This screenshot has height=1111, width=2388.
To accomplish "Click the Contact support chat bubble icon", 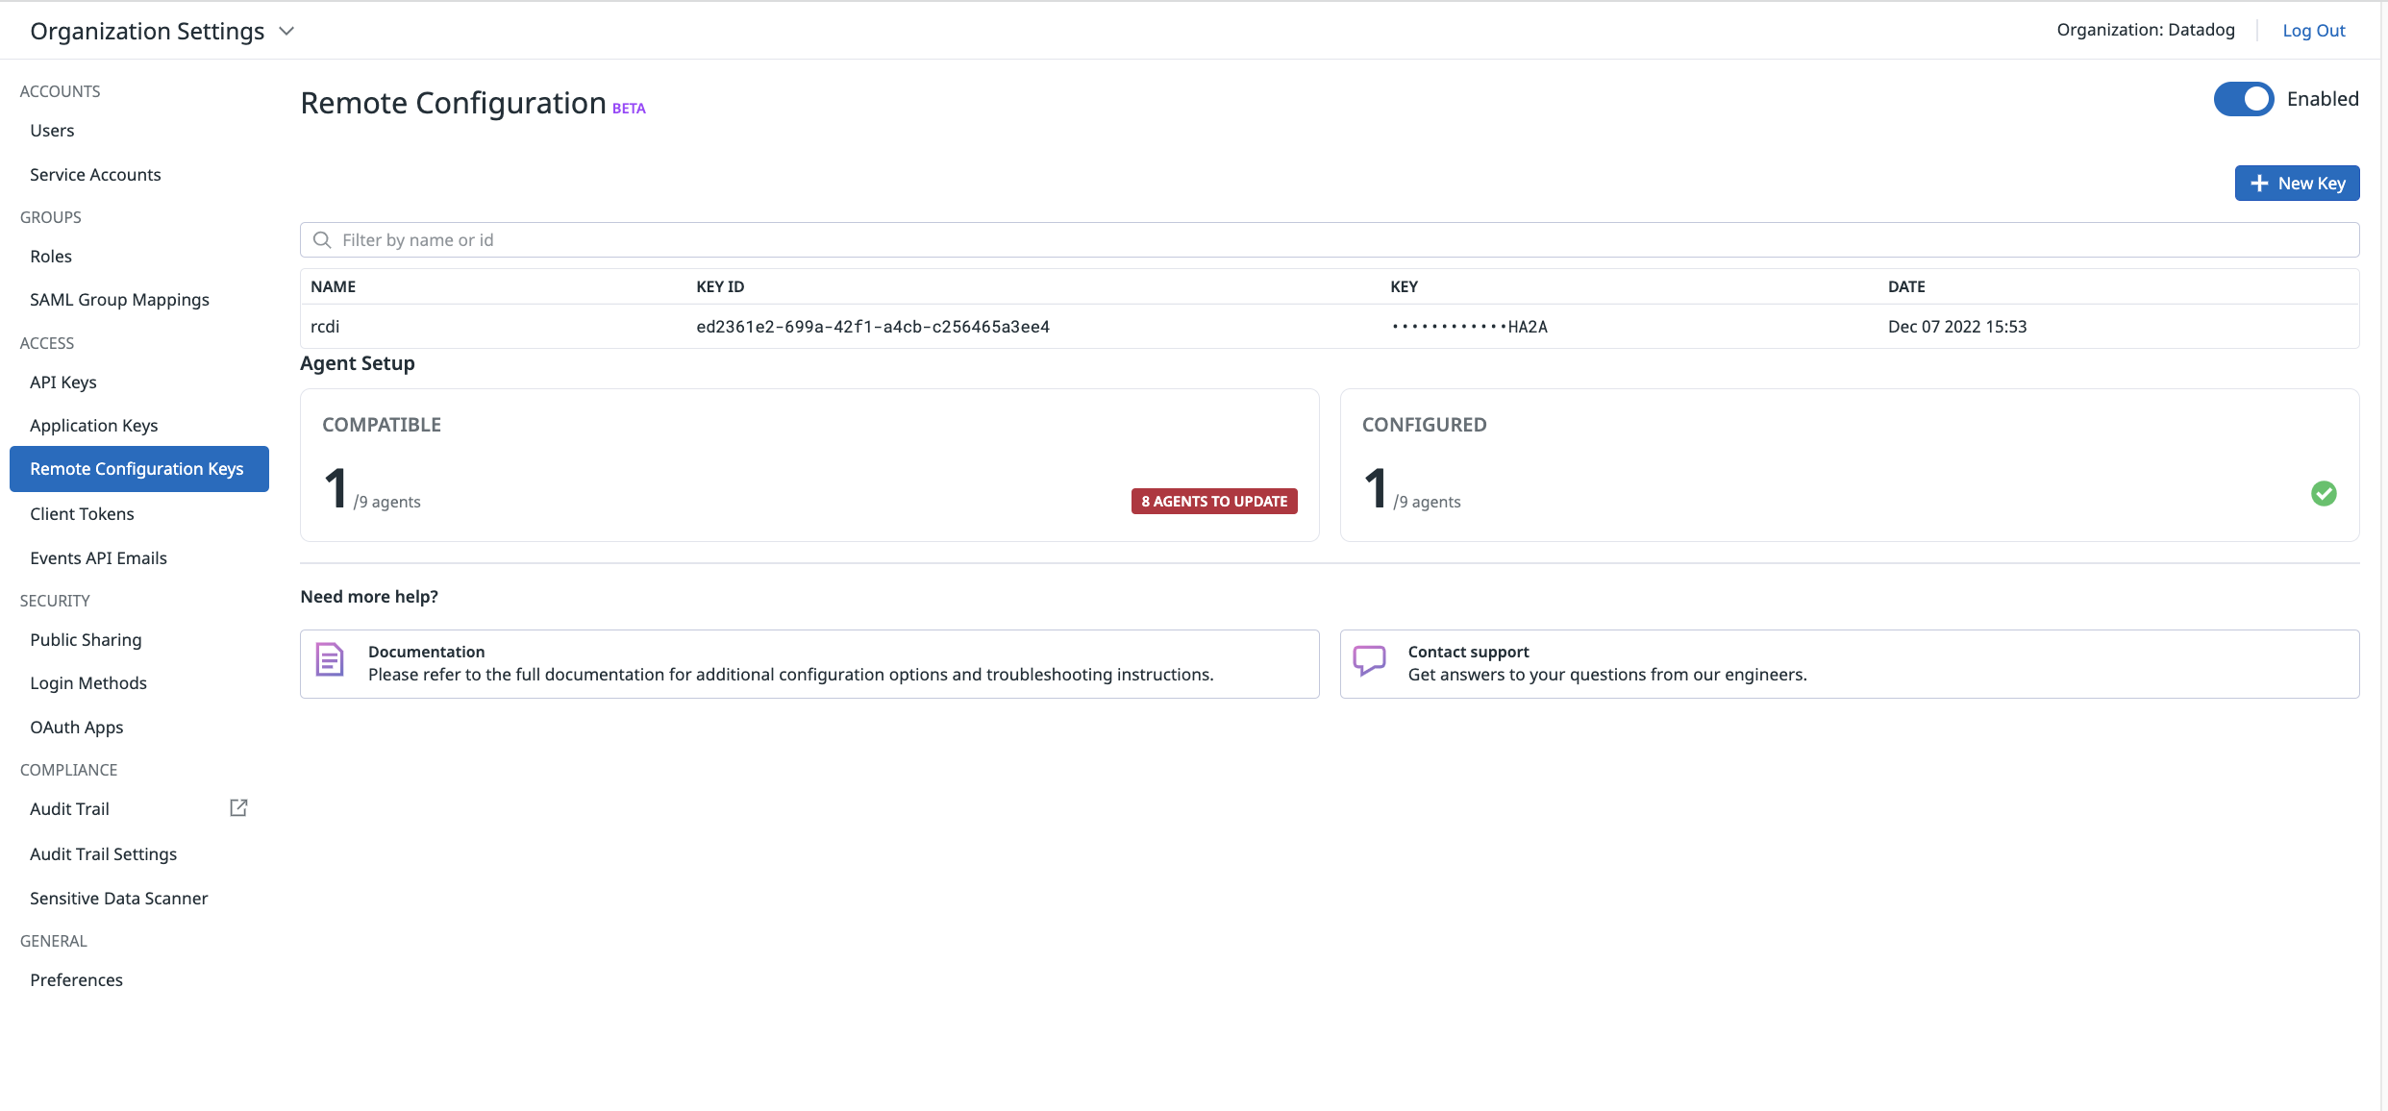I will 1369,660.
